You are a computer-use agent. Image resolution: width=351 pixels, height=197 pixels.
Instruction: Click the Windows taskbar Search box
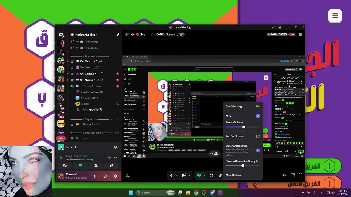pos(155,193)
